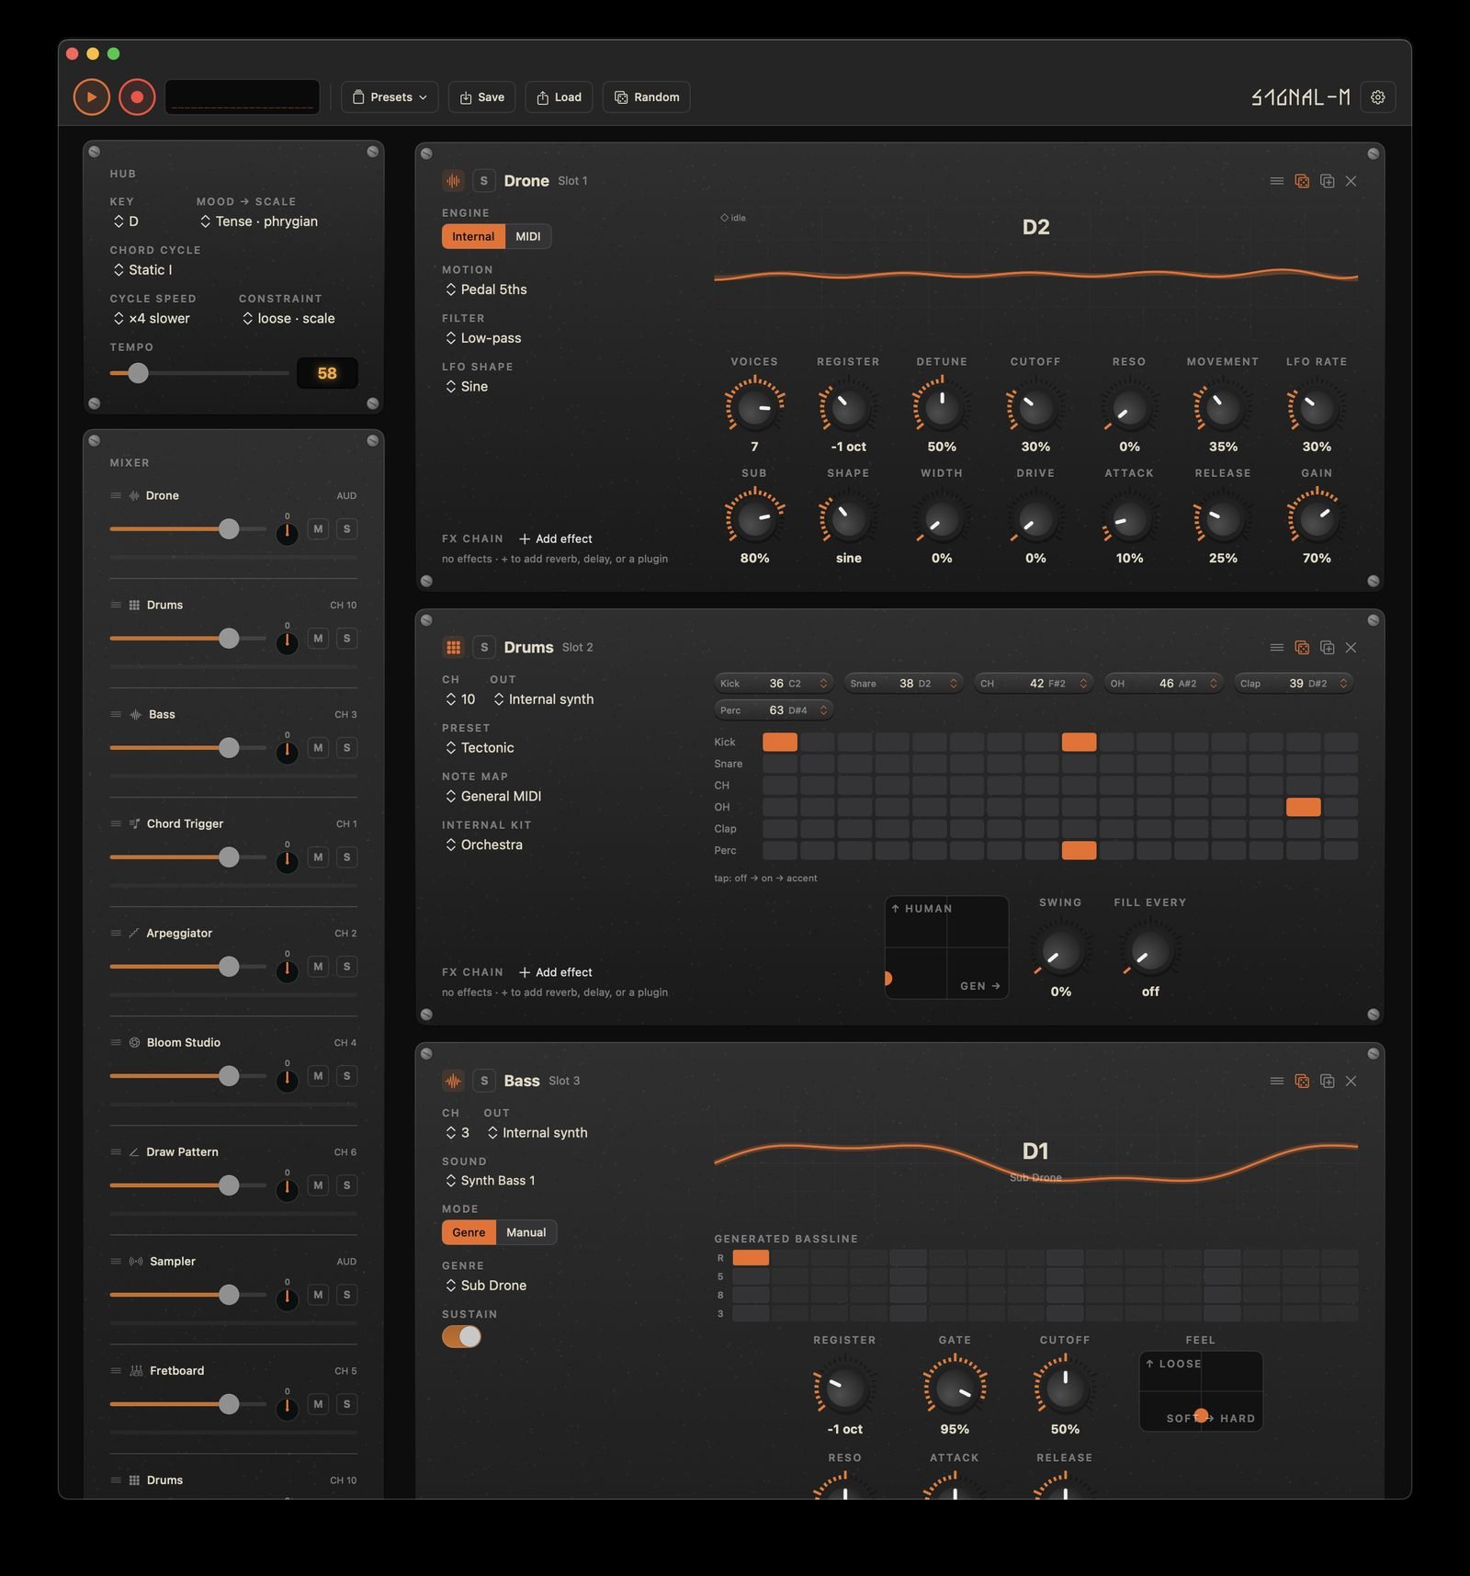The width and height of the screenshot is (1470, 1576).
Task: Click the Drone Gain knob
Action: pos(1317,519)
